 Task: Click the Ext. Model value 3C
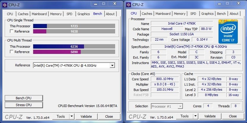pos(197,57)
